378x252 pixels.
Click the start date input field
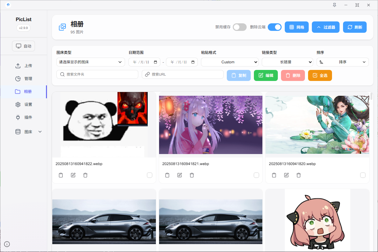144,62
